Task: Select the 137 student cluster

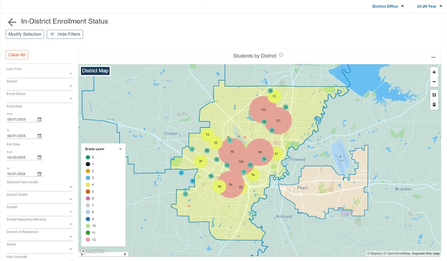Action: click(278, 120)
